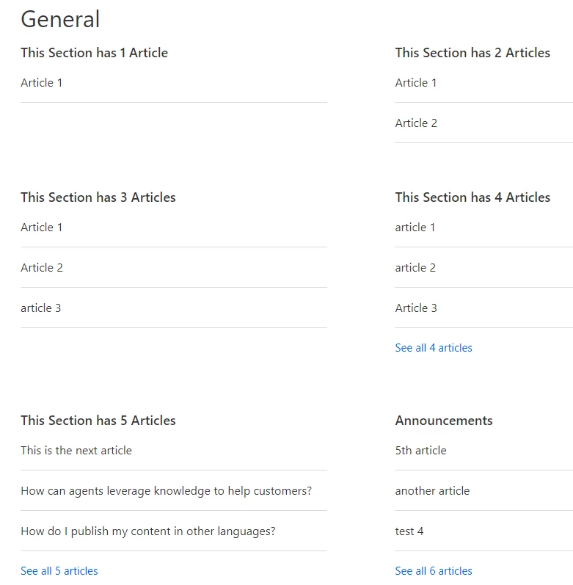The height and width of the screenshot is (585, 573).
Task: Open 'How do I publish my content' article
Action: (x=148, y=531)
